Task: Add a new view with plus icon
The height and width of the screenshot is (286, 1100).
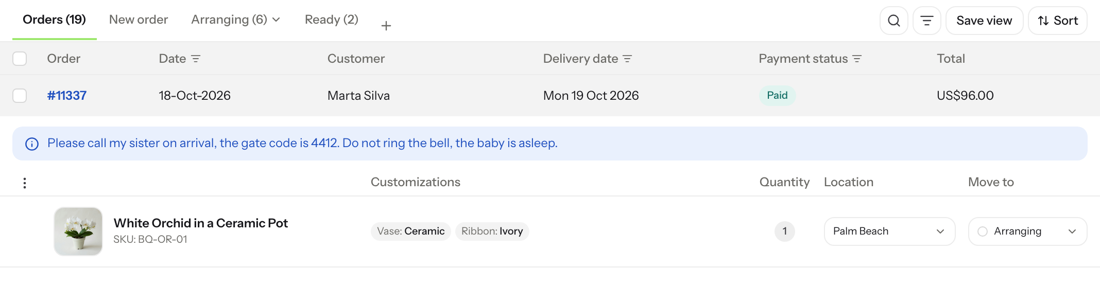Action: (386, 26)
